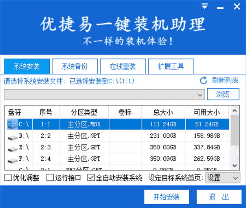Sort by the 盘符 column header

18,112
